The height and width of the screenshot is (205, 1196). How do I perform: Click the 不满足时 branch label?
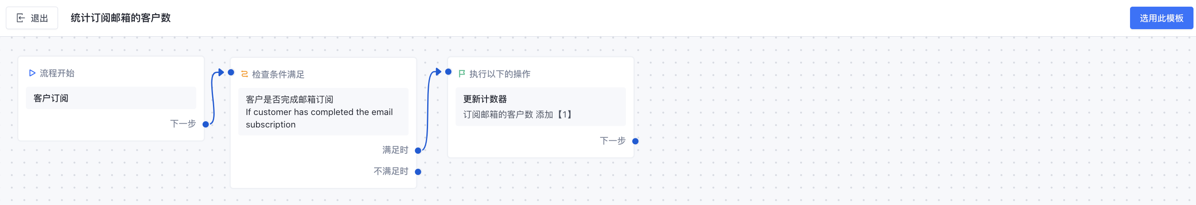[390, 171]
